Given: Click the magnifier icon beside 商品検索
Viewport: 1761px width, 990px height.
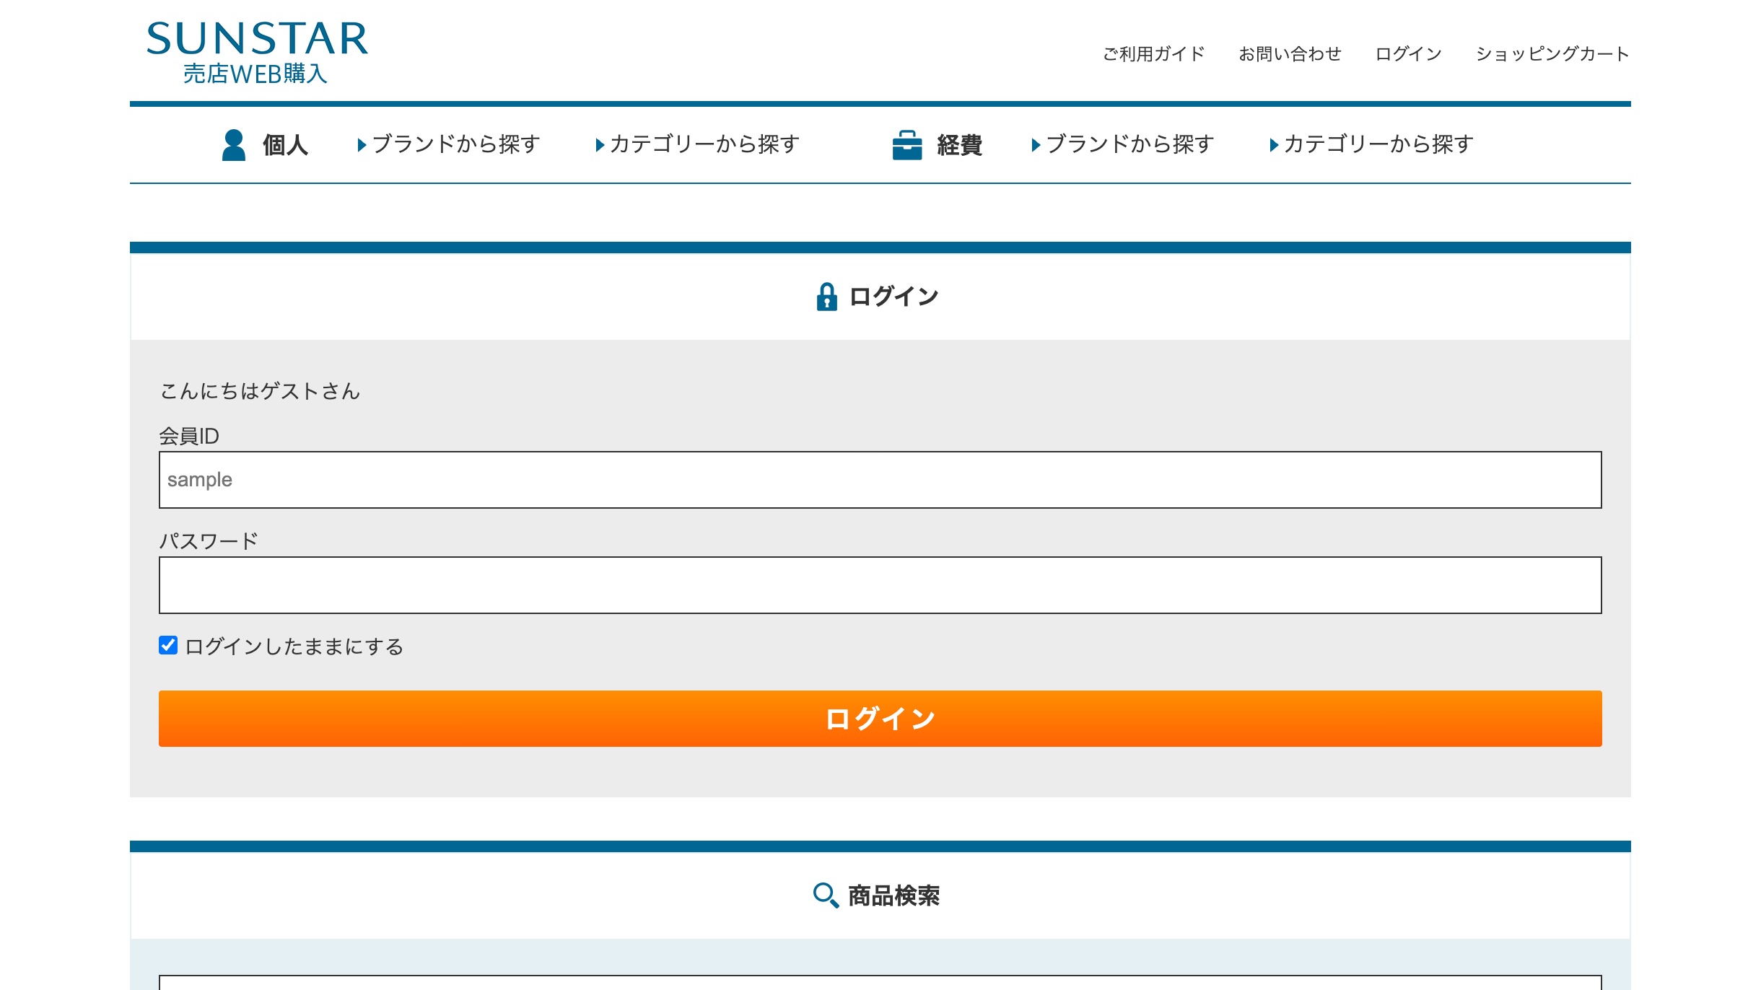Looking at the screenshot, I should [x=825, y=895].
